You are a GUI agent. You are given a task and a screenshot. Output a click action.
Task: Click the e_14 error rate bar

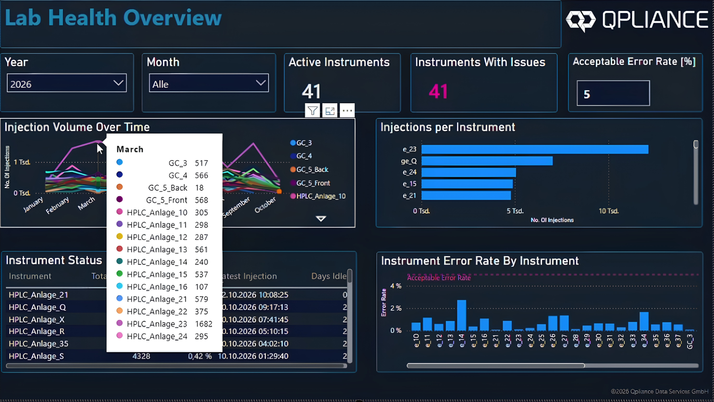pyautogui.click(x=462, y=316)
